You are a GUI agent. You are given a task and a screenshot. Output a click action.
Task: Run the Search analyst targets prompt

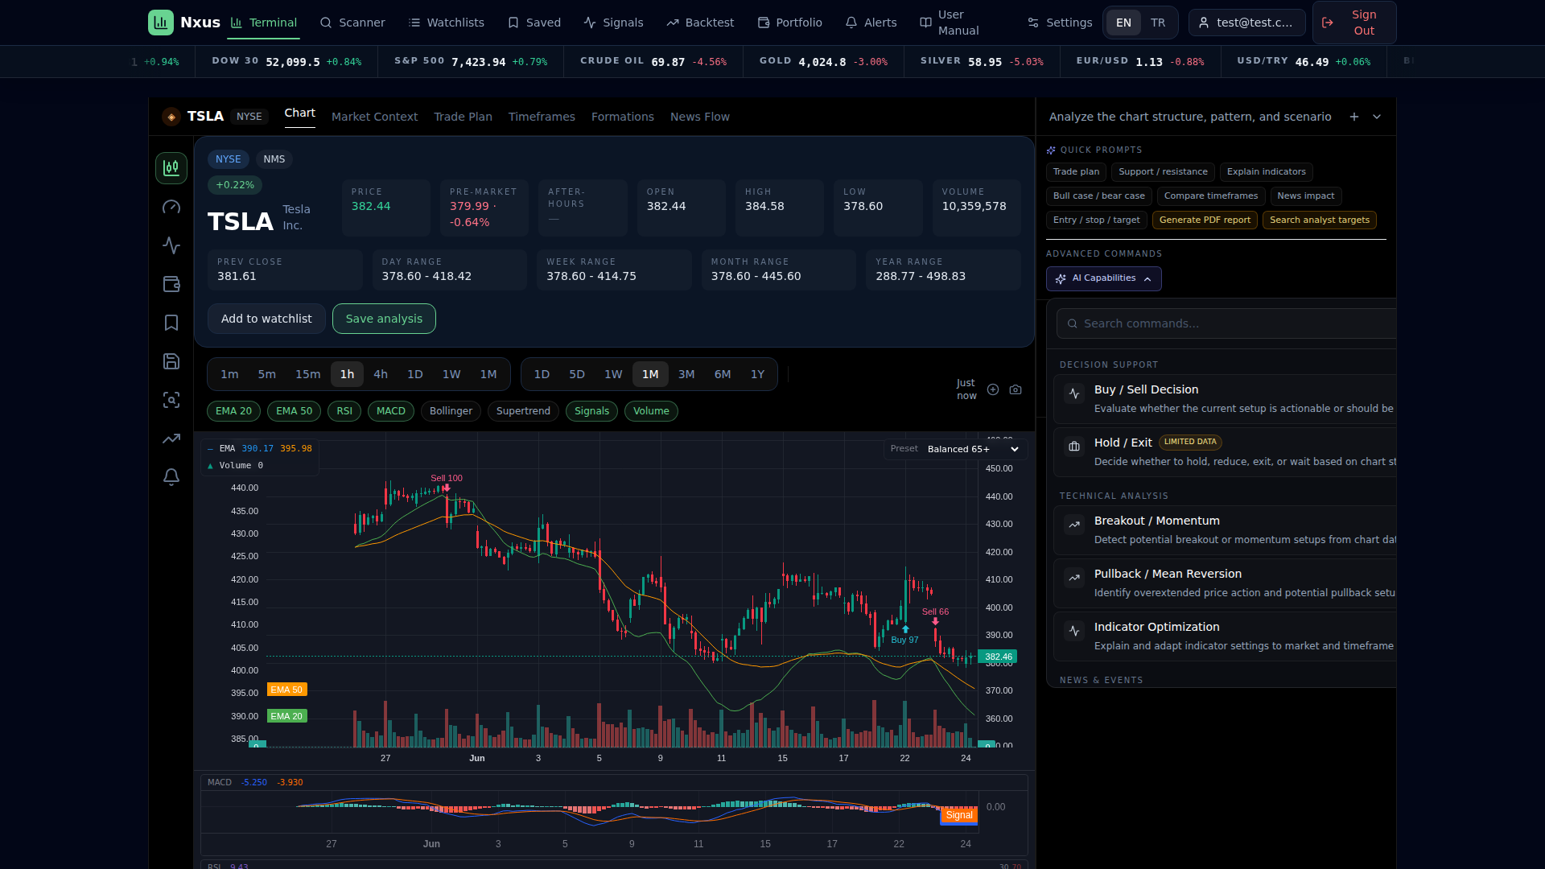point(1320,220)
